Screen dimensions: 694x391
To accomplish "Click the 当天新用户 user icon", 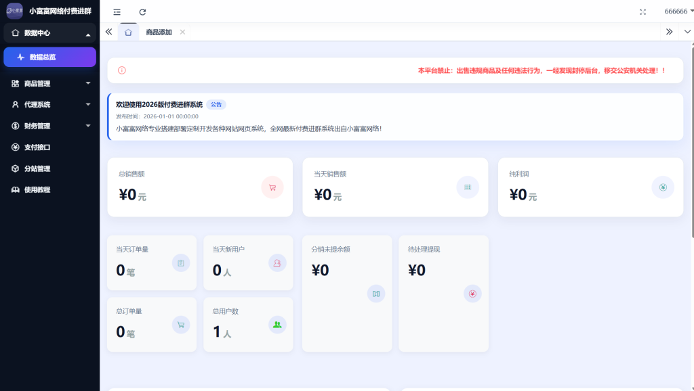I will [277, 263].
